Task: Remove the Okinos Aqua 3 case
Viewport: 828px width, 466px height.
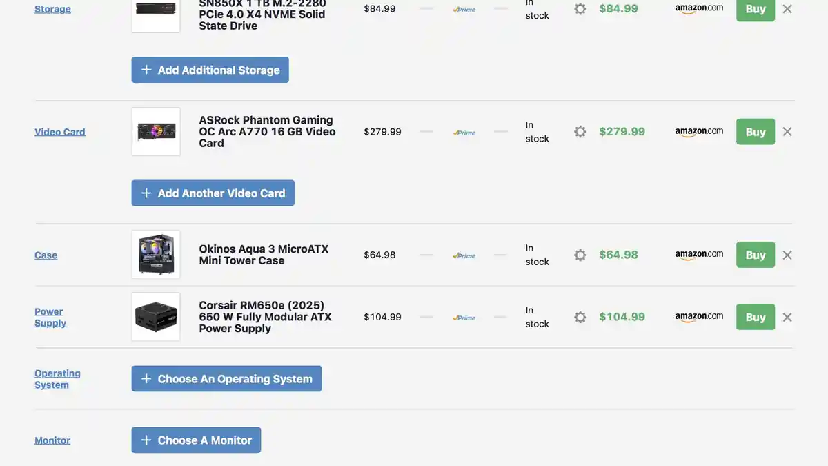Action: (787, 255)
